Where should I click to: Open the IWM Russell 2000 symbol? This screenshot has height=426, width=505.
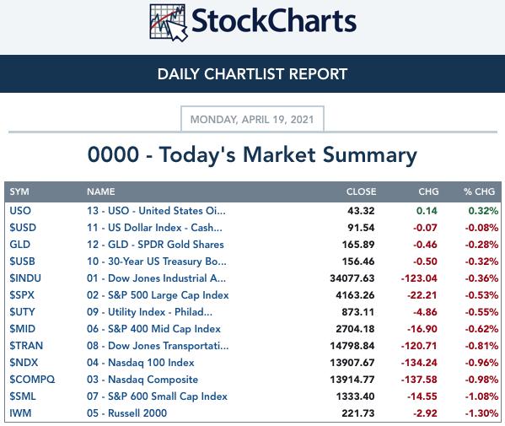20,413
